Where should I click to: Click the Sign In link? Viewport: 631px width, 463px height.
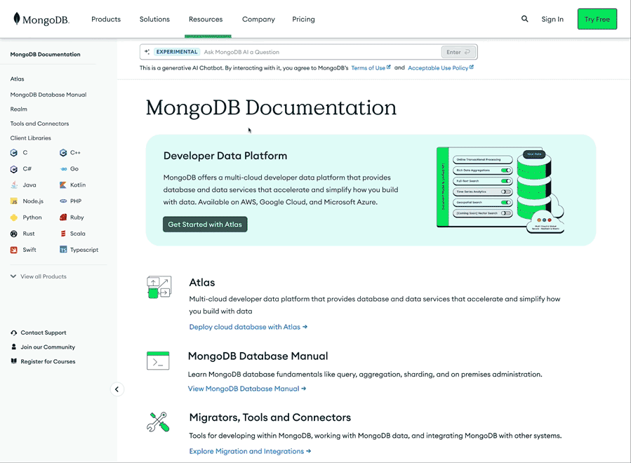552,20
